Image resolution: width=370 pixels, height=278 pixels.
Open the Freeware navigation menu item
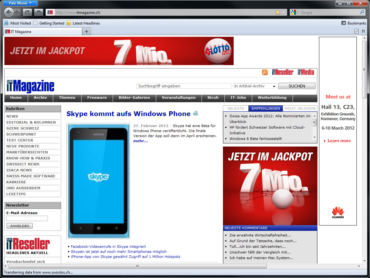coord(97,97)
